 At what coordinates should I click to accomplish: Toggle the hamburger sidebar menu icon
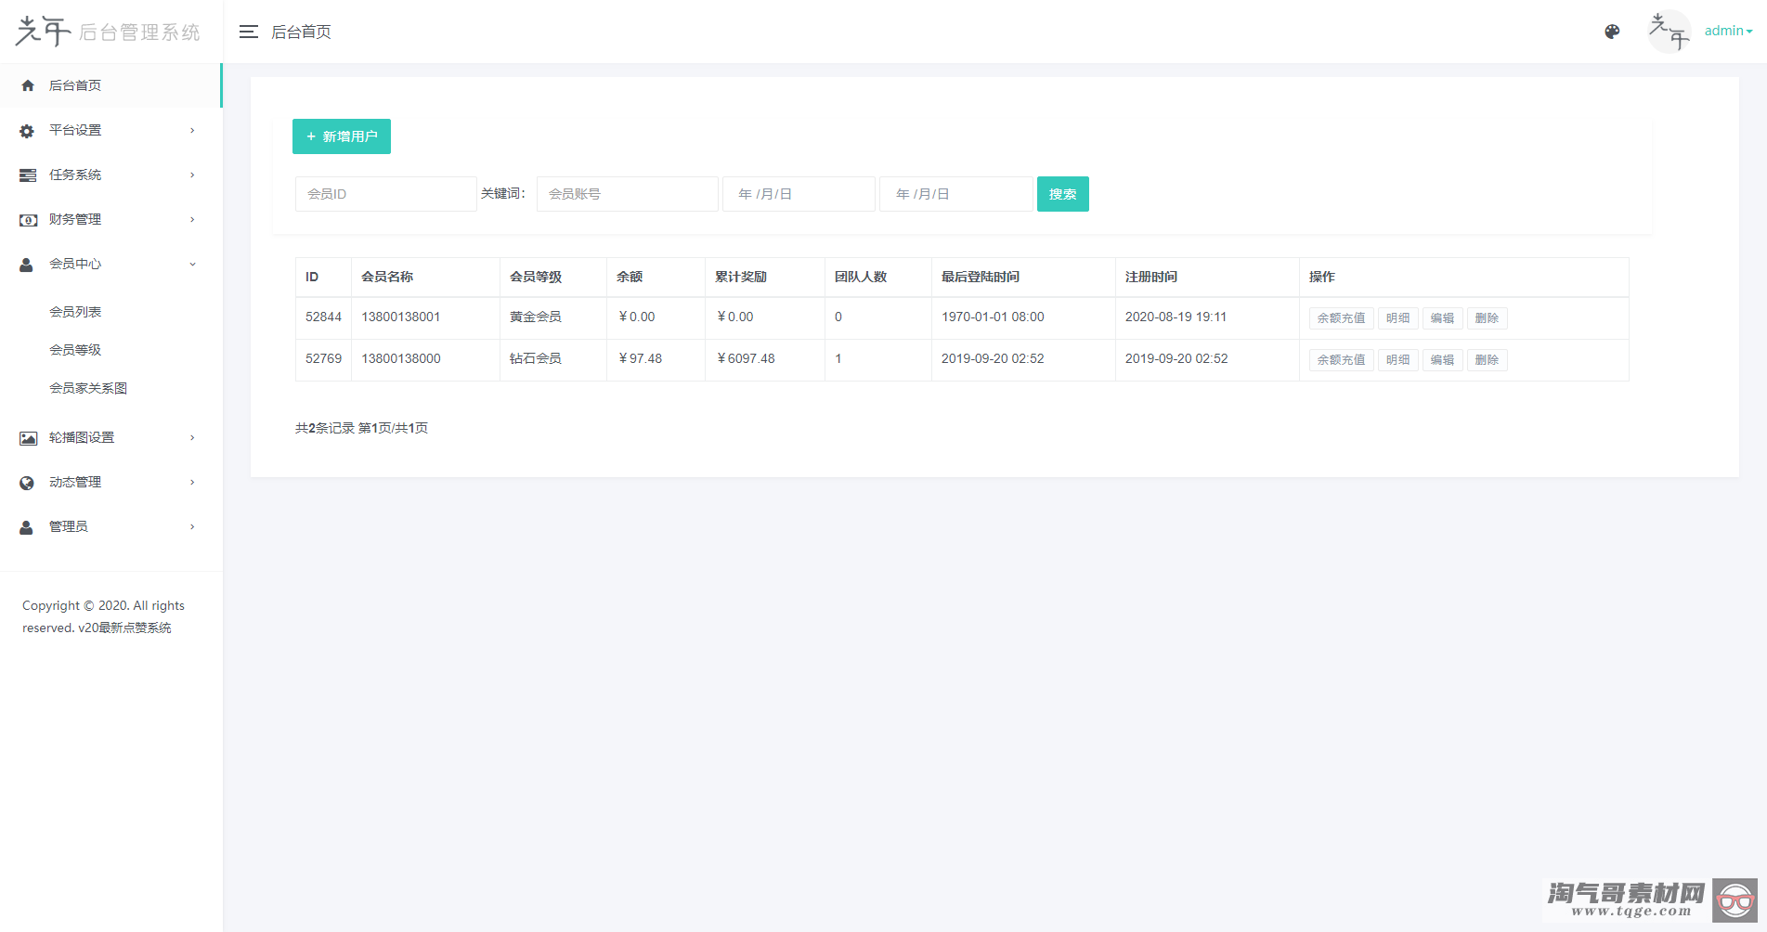[x=248, y=32]
